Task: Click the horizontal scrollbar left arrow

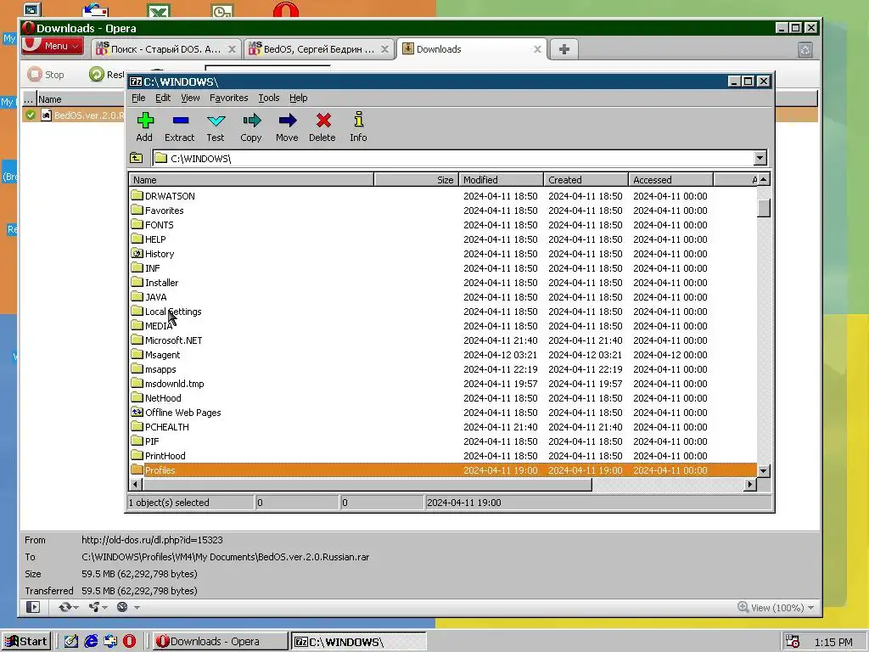Action: point(136,484)
